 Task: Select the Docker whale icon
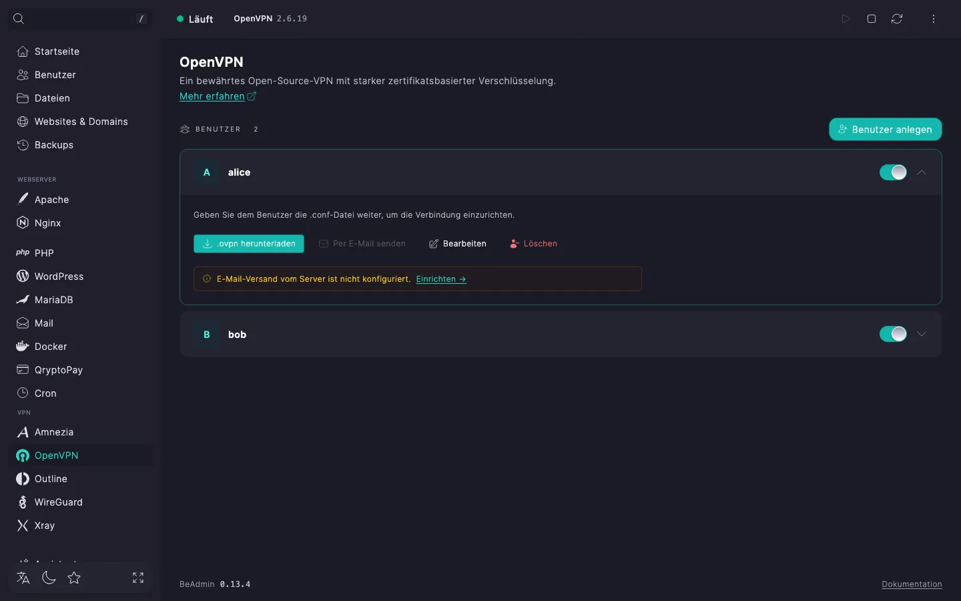[23, 347]
